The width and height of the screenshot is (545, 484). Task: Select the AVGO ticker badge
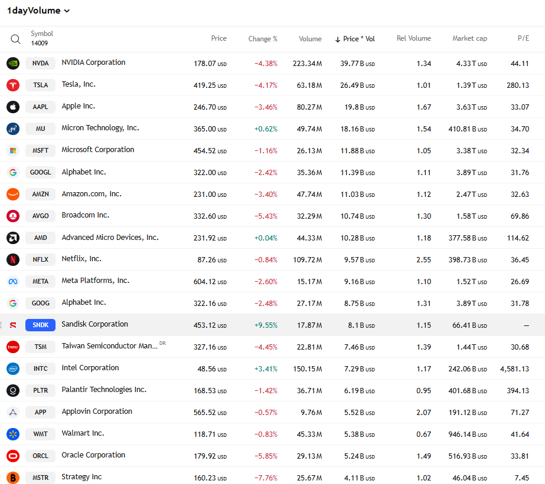click(40, 216)
